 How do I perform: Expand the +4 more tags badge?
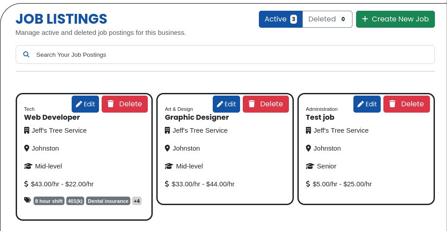pyautogui.click(x=137, y=201)
